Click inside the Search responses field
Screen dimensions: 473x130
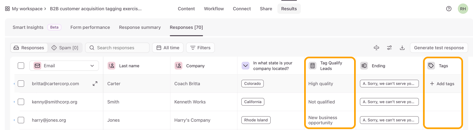tap(117, 48)
